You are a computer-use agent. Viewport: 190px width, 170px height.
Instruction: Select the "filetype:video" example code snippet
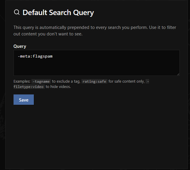pos(29,87)
